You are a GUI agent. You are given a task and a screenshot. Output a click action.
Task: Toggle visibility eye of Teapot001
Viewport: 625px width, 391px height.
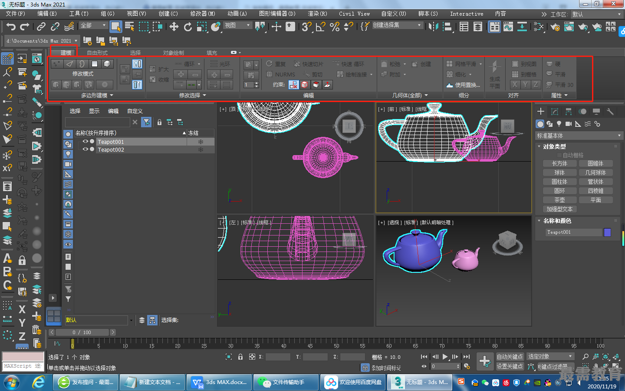(86, 142)
